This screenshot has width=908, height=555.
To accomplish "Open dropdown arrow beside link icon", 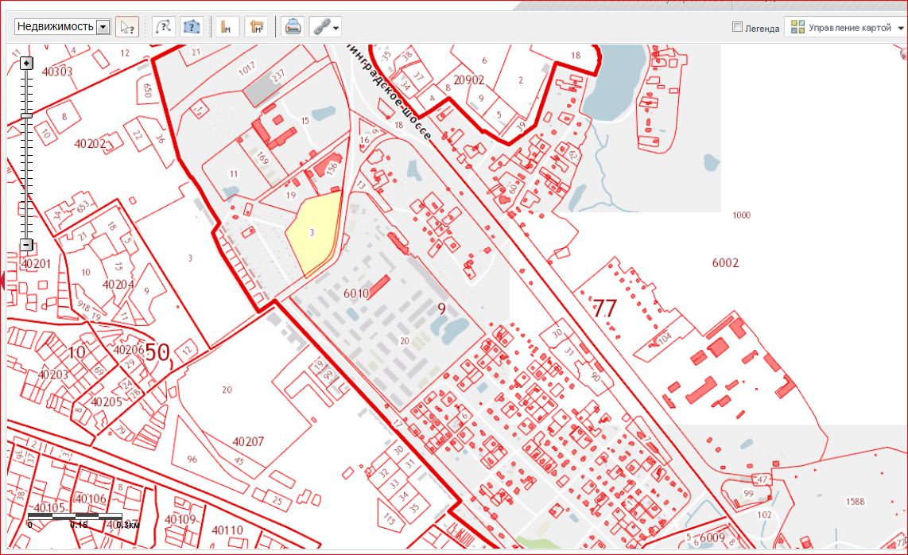I will (x=336, y=28).
